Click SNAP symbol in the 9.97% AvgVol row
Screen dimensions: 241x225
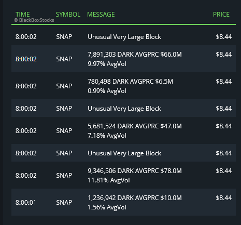pyautogui.click(x=64, y=59)
